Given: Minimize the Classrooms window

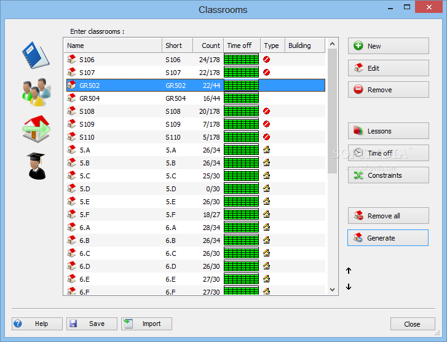Looking at the screenshot, I should [390, 8].
